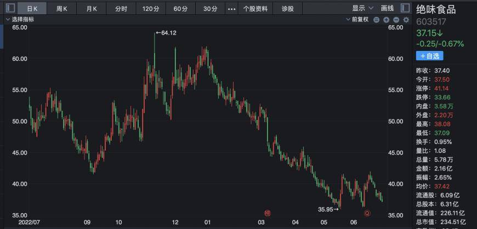Image resolution: width=477 pixels, height=229 pixels.
Task: Open the 诊股 stock diagnosis
Action: pos(288,9)
